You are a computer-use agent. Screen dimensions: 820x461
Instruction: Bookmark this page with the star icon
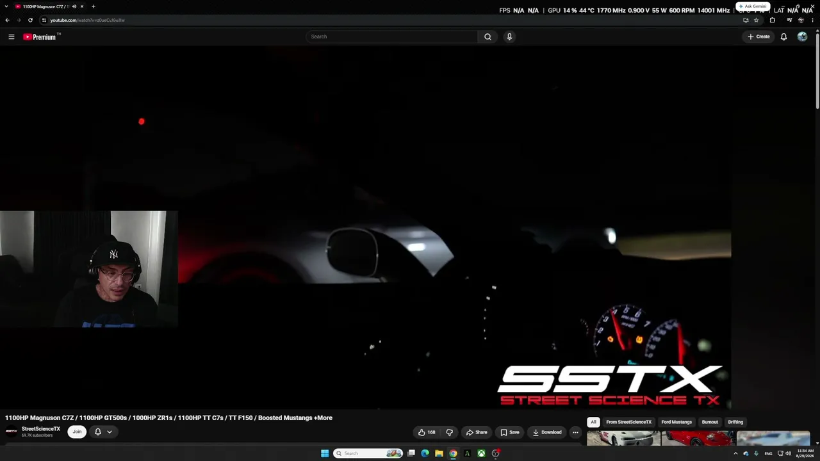756,20
